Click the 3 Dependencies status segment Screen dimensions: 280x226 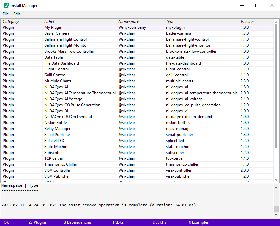click(77, 222)
